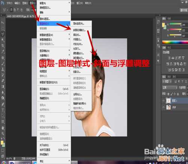
Task: Toggle lock transparent pixels in Layers panel
Action: 168,94
